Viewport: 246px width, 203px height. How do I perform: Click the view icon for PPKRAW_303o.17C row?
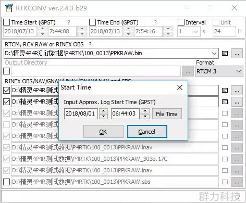(x=225, y=159)
